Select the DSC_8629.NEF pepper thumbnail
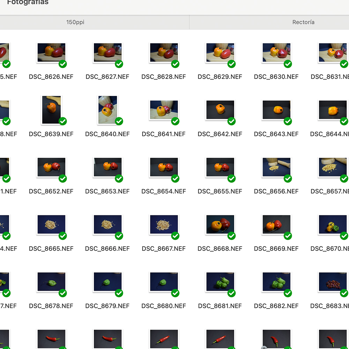Viewport: 349px width, 349px height. pos(220,53)
